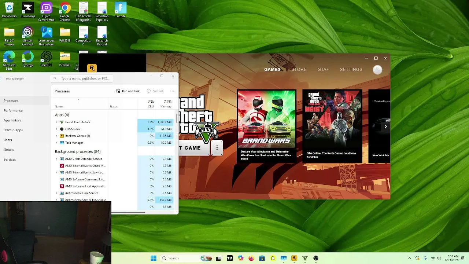
Task: Open the GAMES tab in Rockstar launcher
Action: (272, 70)
